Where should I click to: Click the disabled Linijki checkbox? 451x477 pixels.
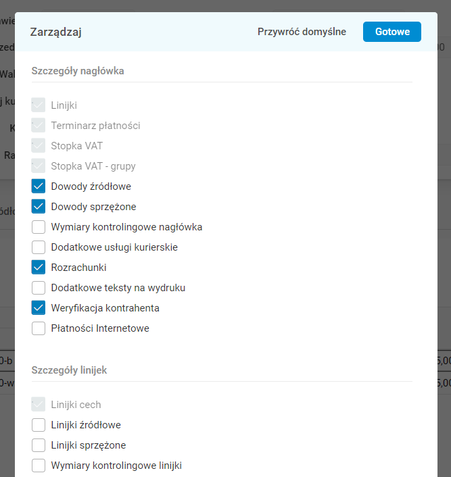coord(39,105)
